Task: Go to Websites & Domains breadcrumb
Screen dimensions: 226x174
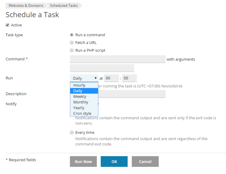Action: click(26, 5)
